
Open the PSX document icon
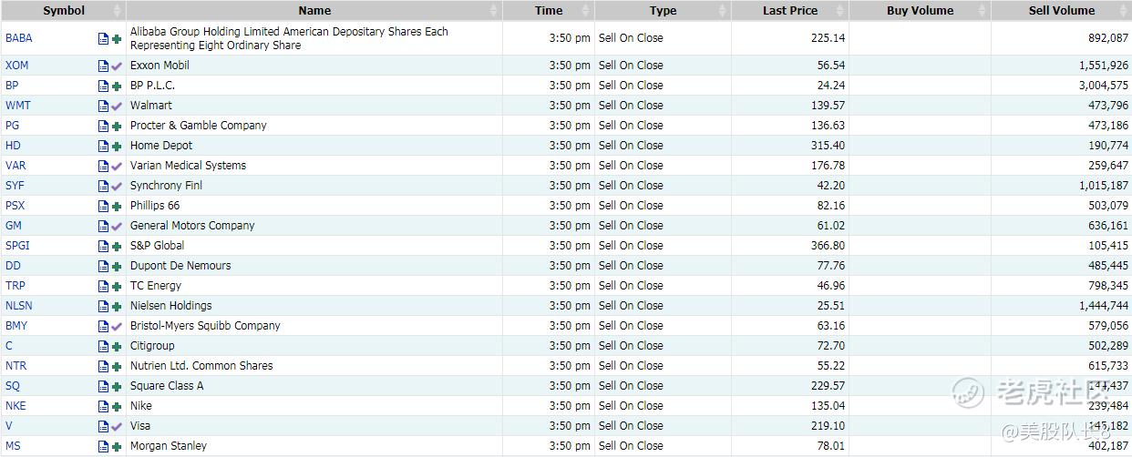(x=103, y=206)
